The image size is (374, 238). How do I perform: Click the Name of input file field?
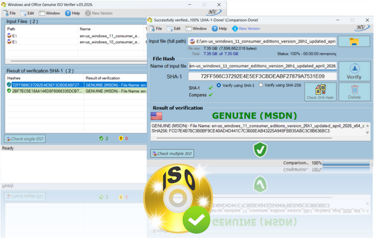pyautogui.click(x=262, y=66)
